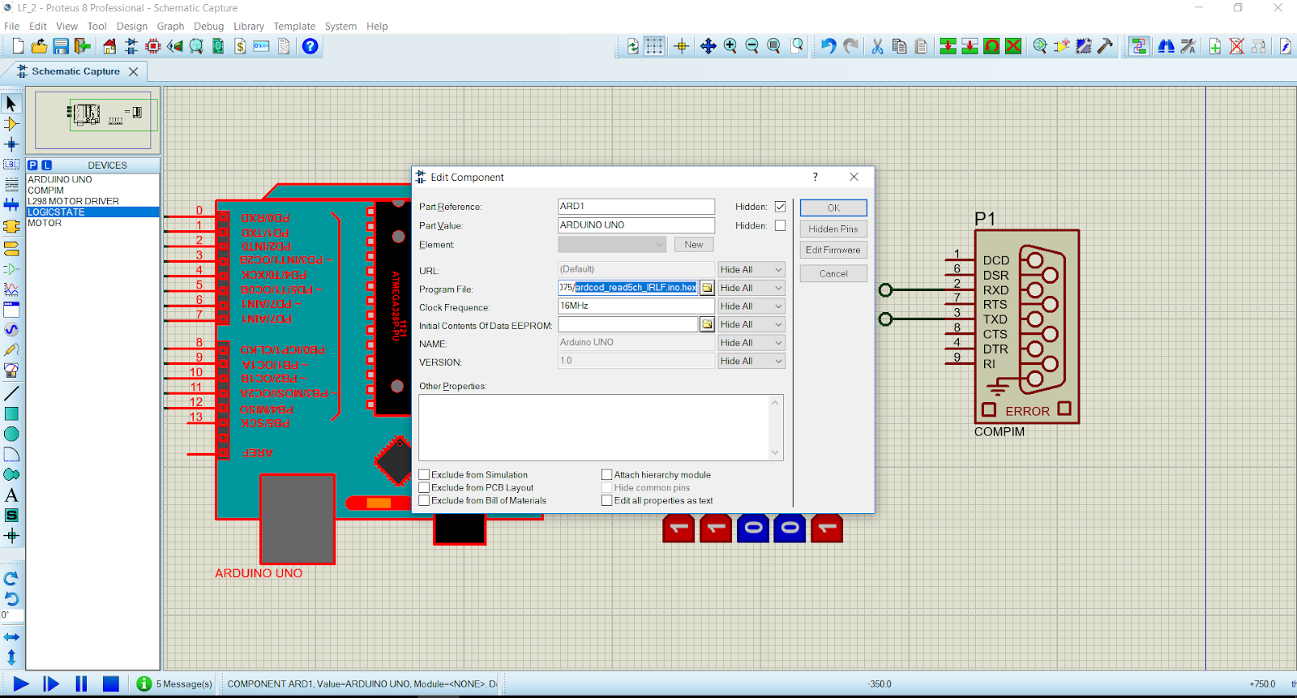The image size is (1297, 698).
Task: Click the Clock Frequency input field
Action: click(636, 306)
